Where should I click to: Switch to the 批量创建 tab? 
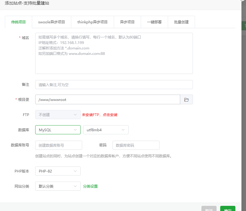[181, 22]
